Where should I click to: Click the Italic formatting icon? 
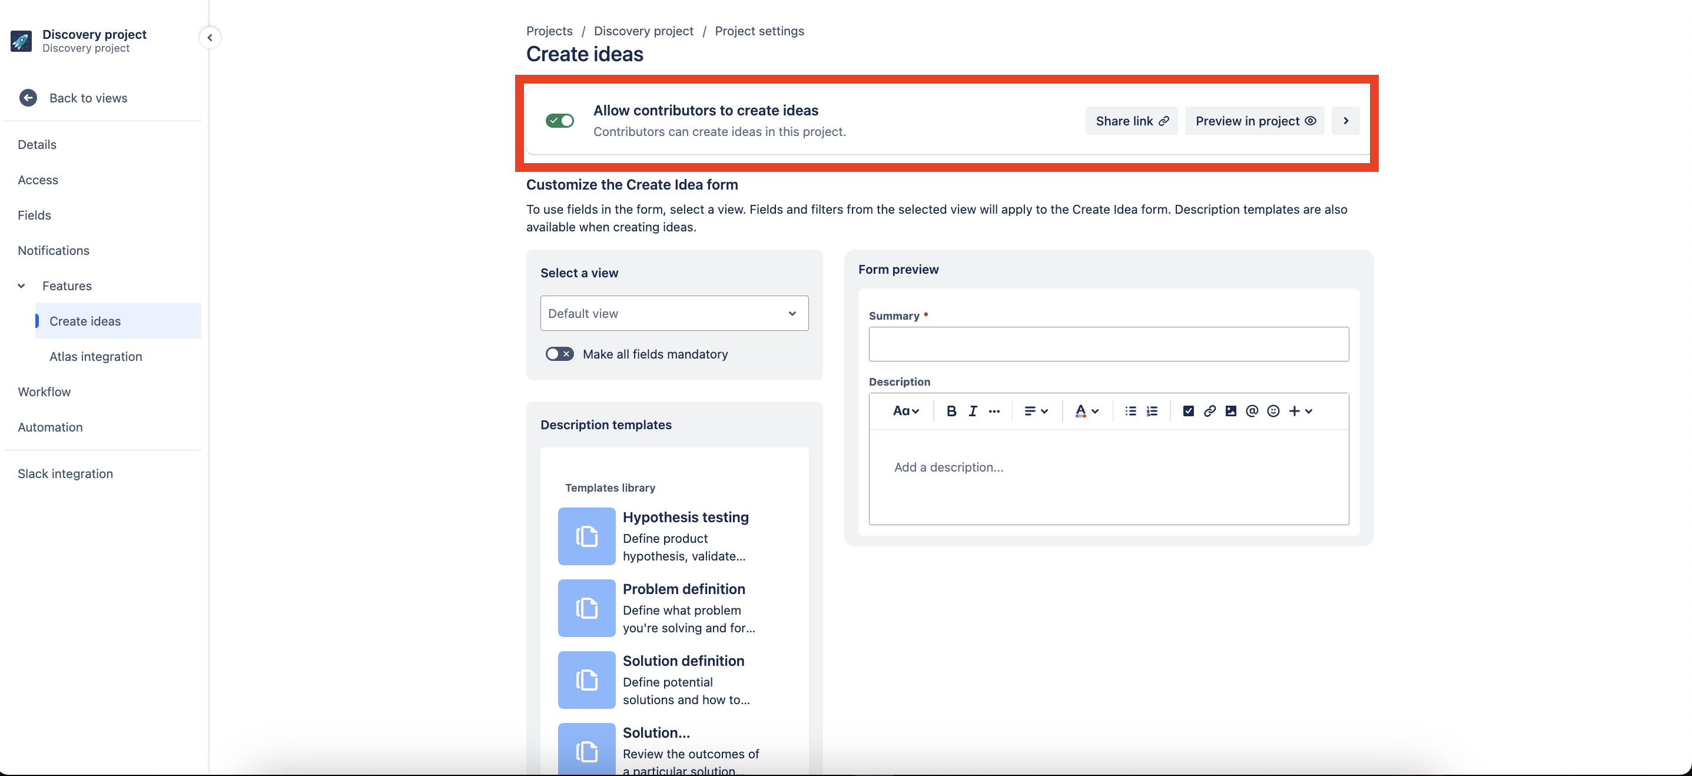pyautogui.click(x=973, y=411)
